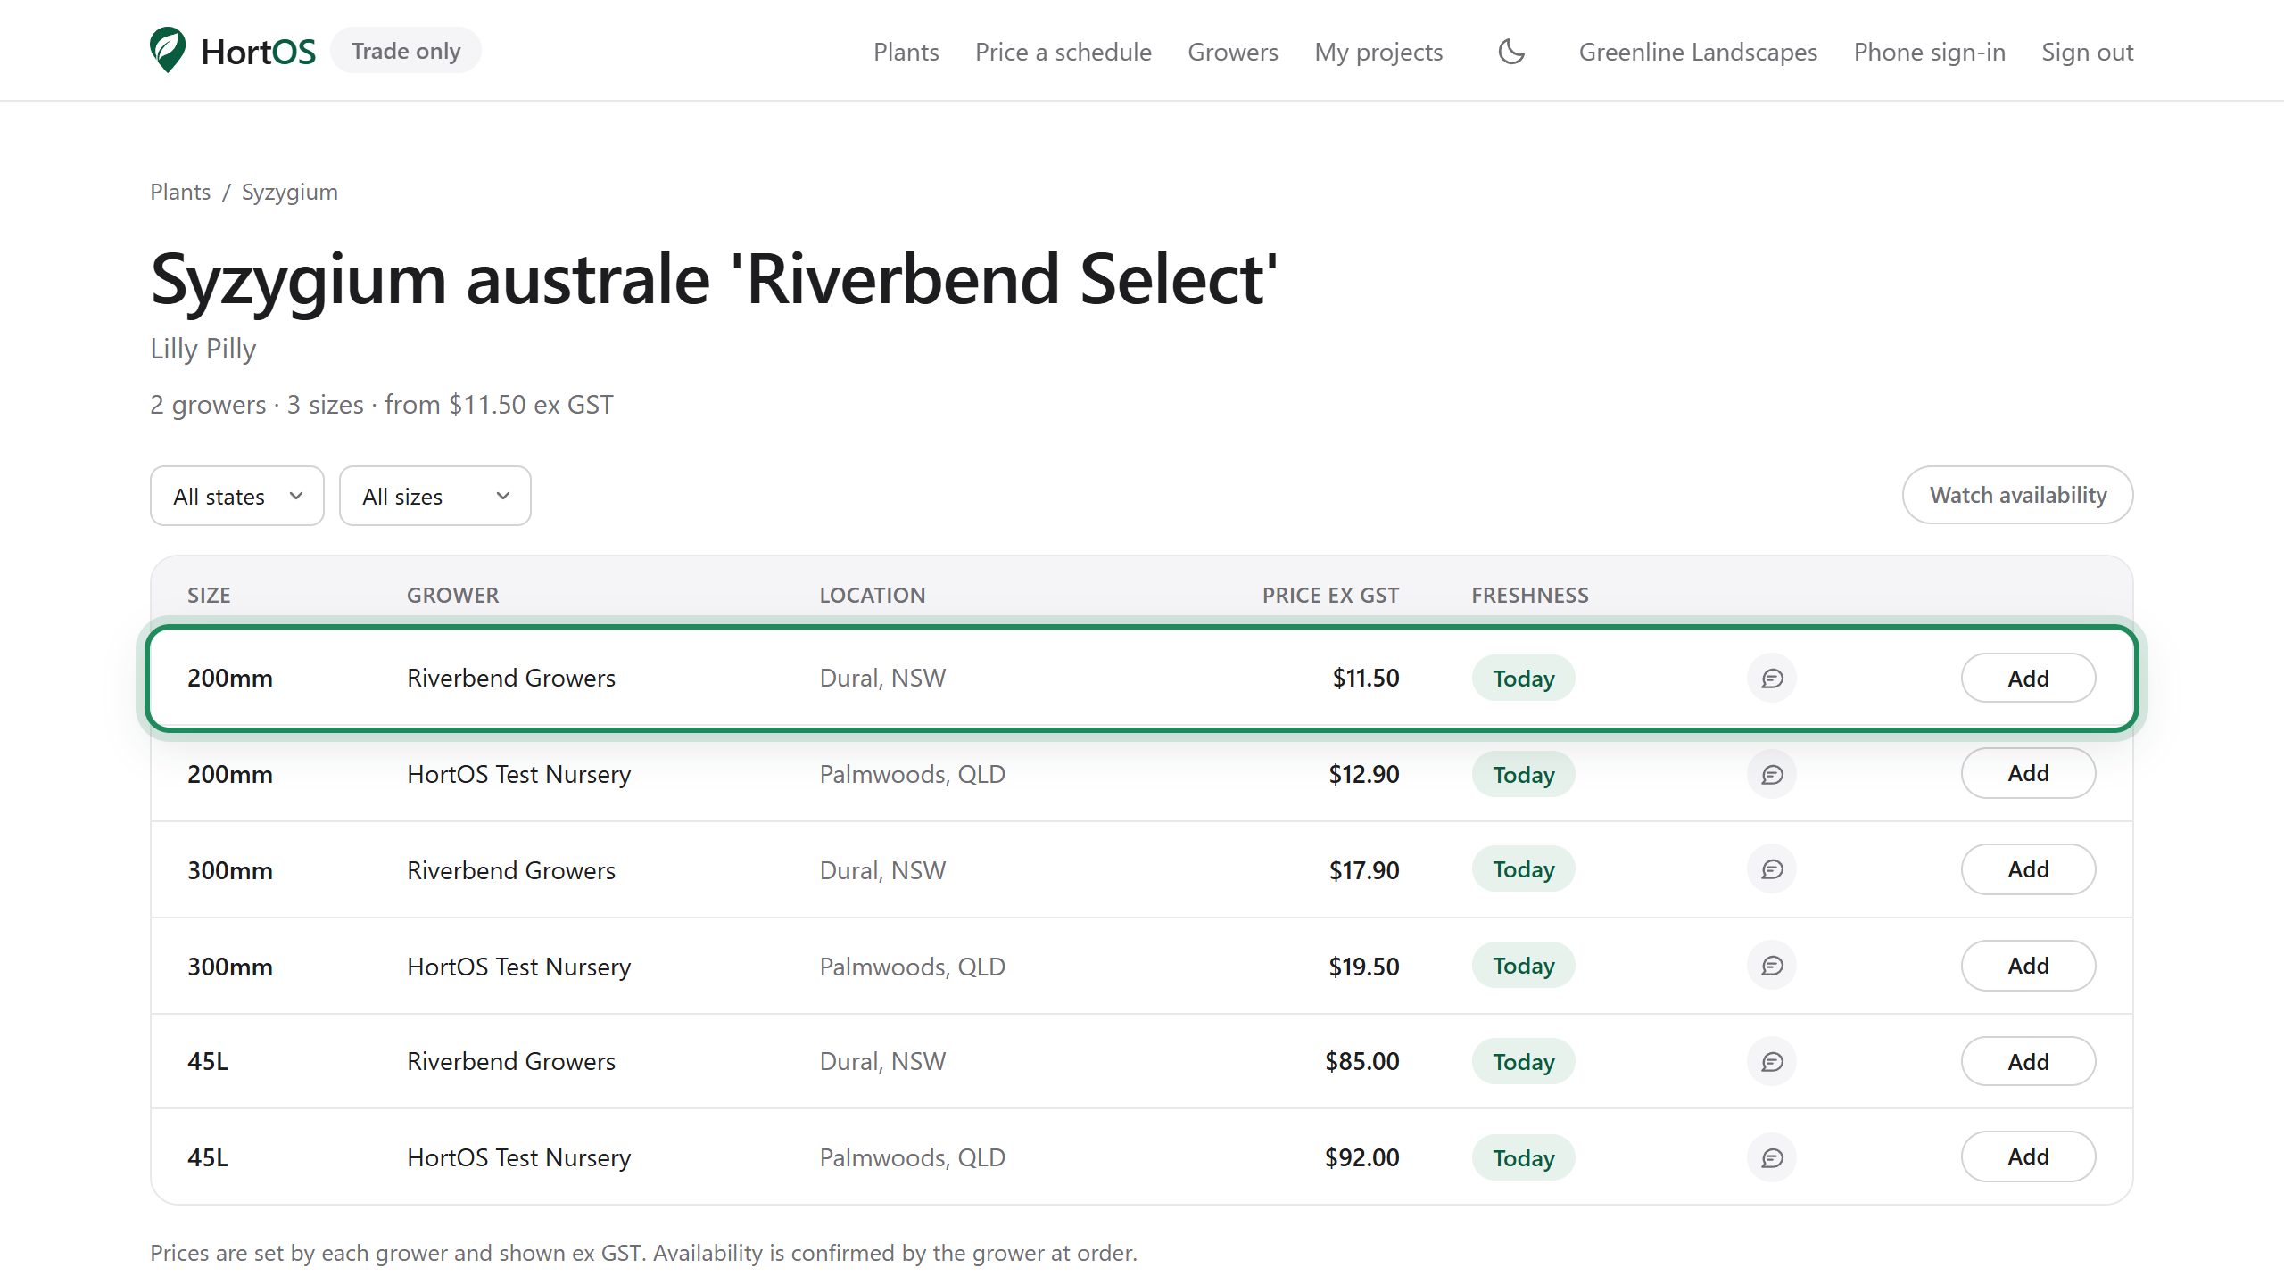The width and height of the screenshot is (2284, 1284).
Task: Toggle dark mode with the moon icon
Action: coord(1511,52)
